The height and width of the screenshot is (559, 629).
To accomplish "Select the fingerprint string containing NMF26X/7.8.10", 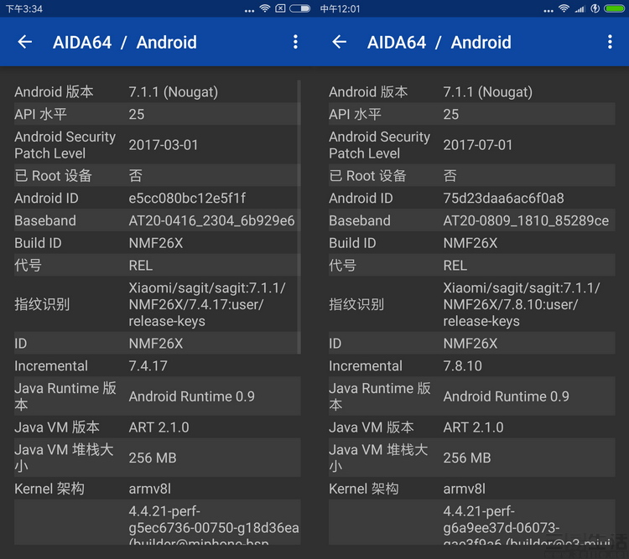I will tap(522, 304).
